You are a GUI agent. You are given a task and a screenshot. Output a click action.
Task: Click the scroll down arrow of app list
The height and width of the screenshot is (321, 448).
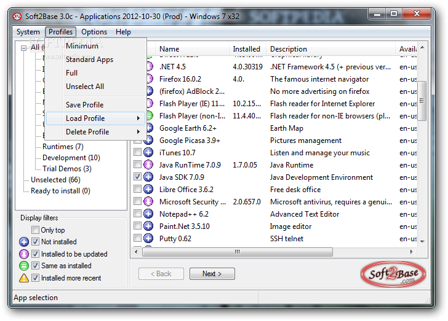click(x=422, y=241)
